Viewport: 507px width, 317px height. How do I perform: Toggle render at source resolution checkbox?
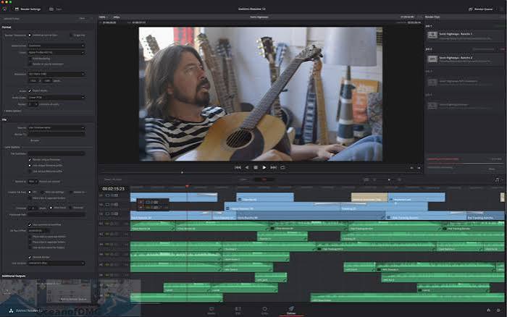point(30,64)
